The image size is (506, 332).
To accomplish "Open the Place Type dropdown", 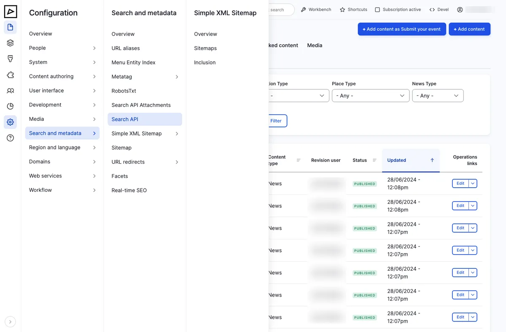I will pos(371,96).
